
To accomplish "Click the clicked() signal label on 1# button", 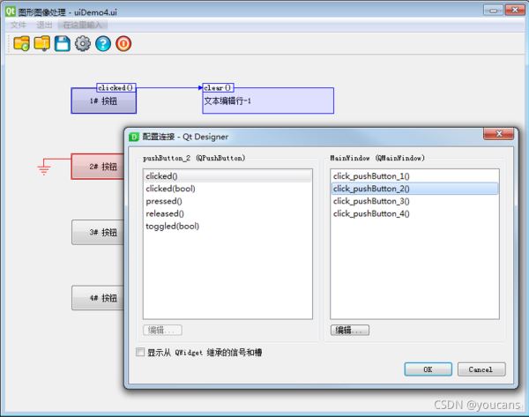I will (116, 87).
